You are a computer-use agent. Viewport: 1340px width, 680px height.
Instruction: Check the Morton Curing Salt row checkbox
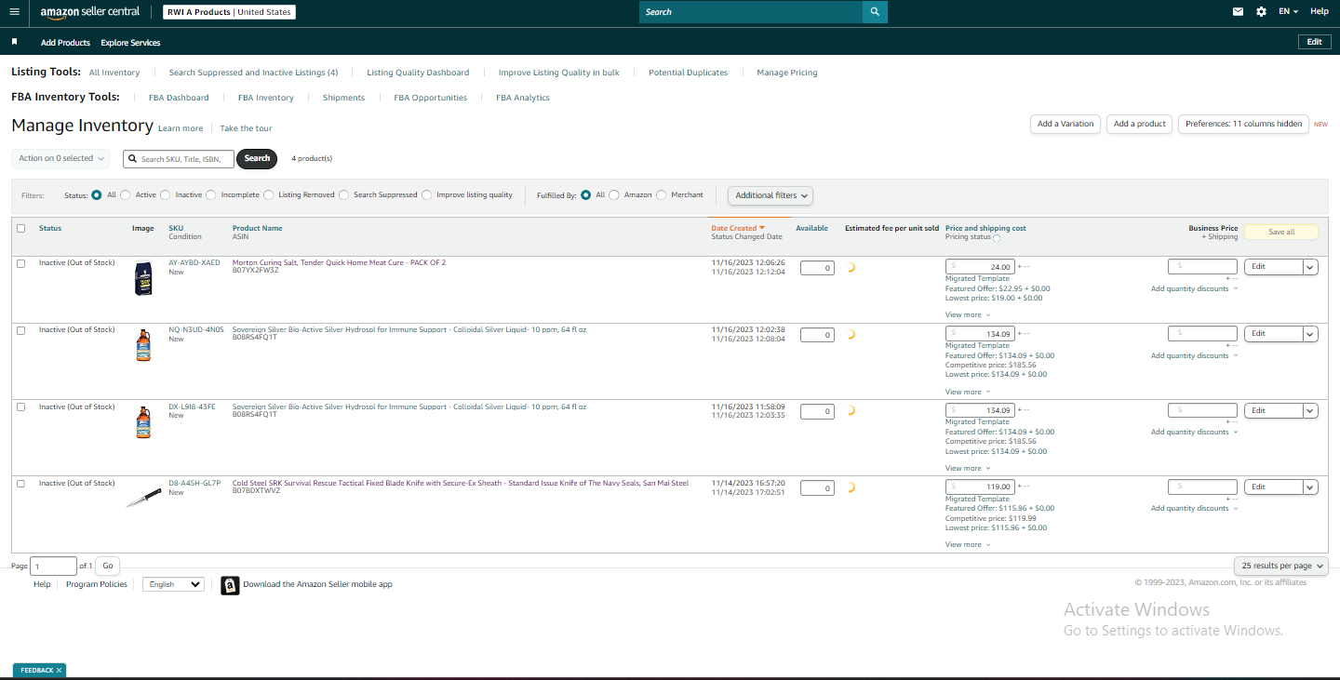(x=20, y=263)
